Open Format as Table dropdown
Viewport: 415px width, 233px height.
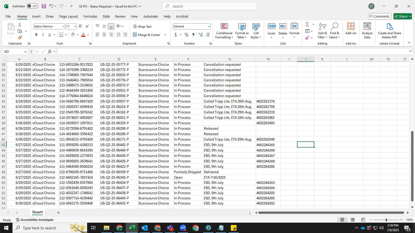tap(242, 31)
